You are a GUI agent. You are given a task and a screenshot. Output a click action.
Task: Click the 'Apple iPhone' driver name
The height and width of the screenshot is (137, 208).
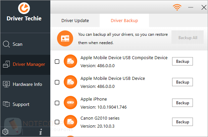(94, 99)
